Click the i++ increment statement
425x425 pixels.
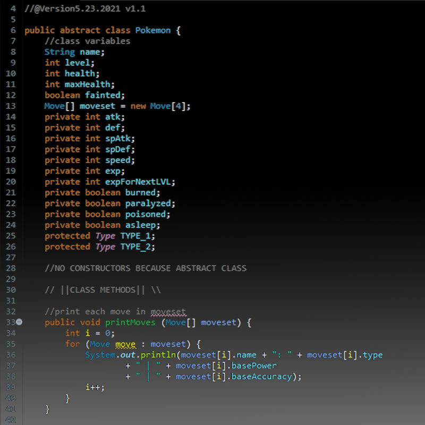tap(92, 387)
